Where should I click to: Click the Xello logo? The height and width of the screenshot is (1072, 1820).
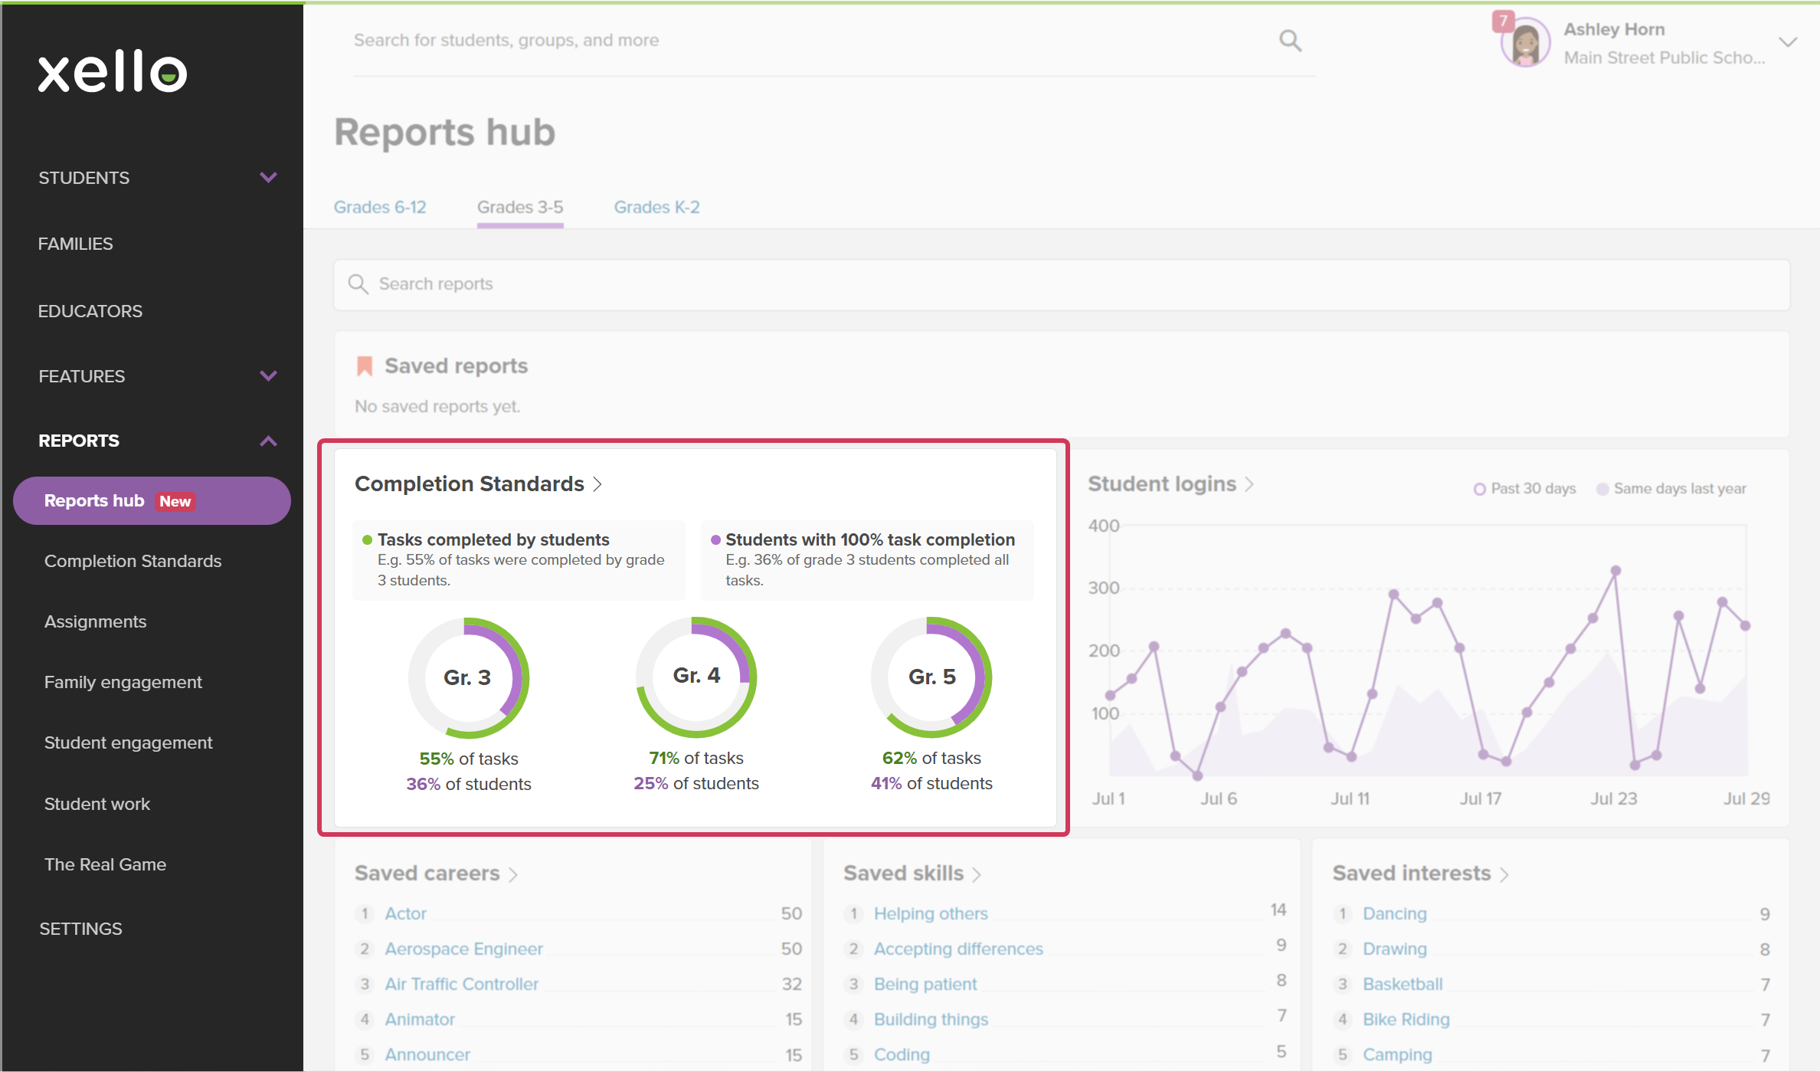coord(113,72)
